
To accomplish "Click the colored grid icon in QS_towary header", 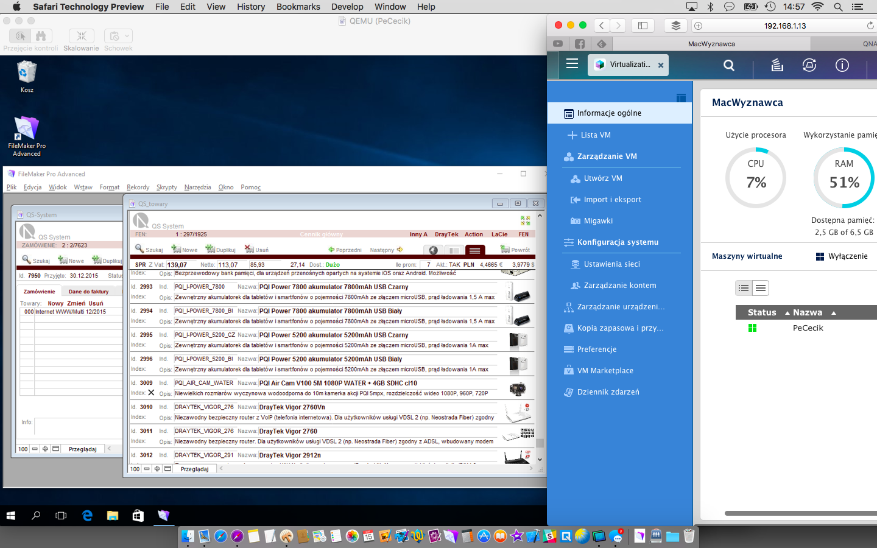I will tap(525, 220).
